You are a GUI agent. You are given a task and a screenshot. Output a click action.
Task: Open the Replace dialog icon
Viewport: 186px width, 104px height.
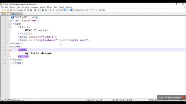click(x=46, y=10)
